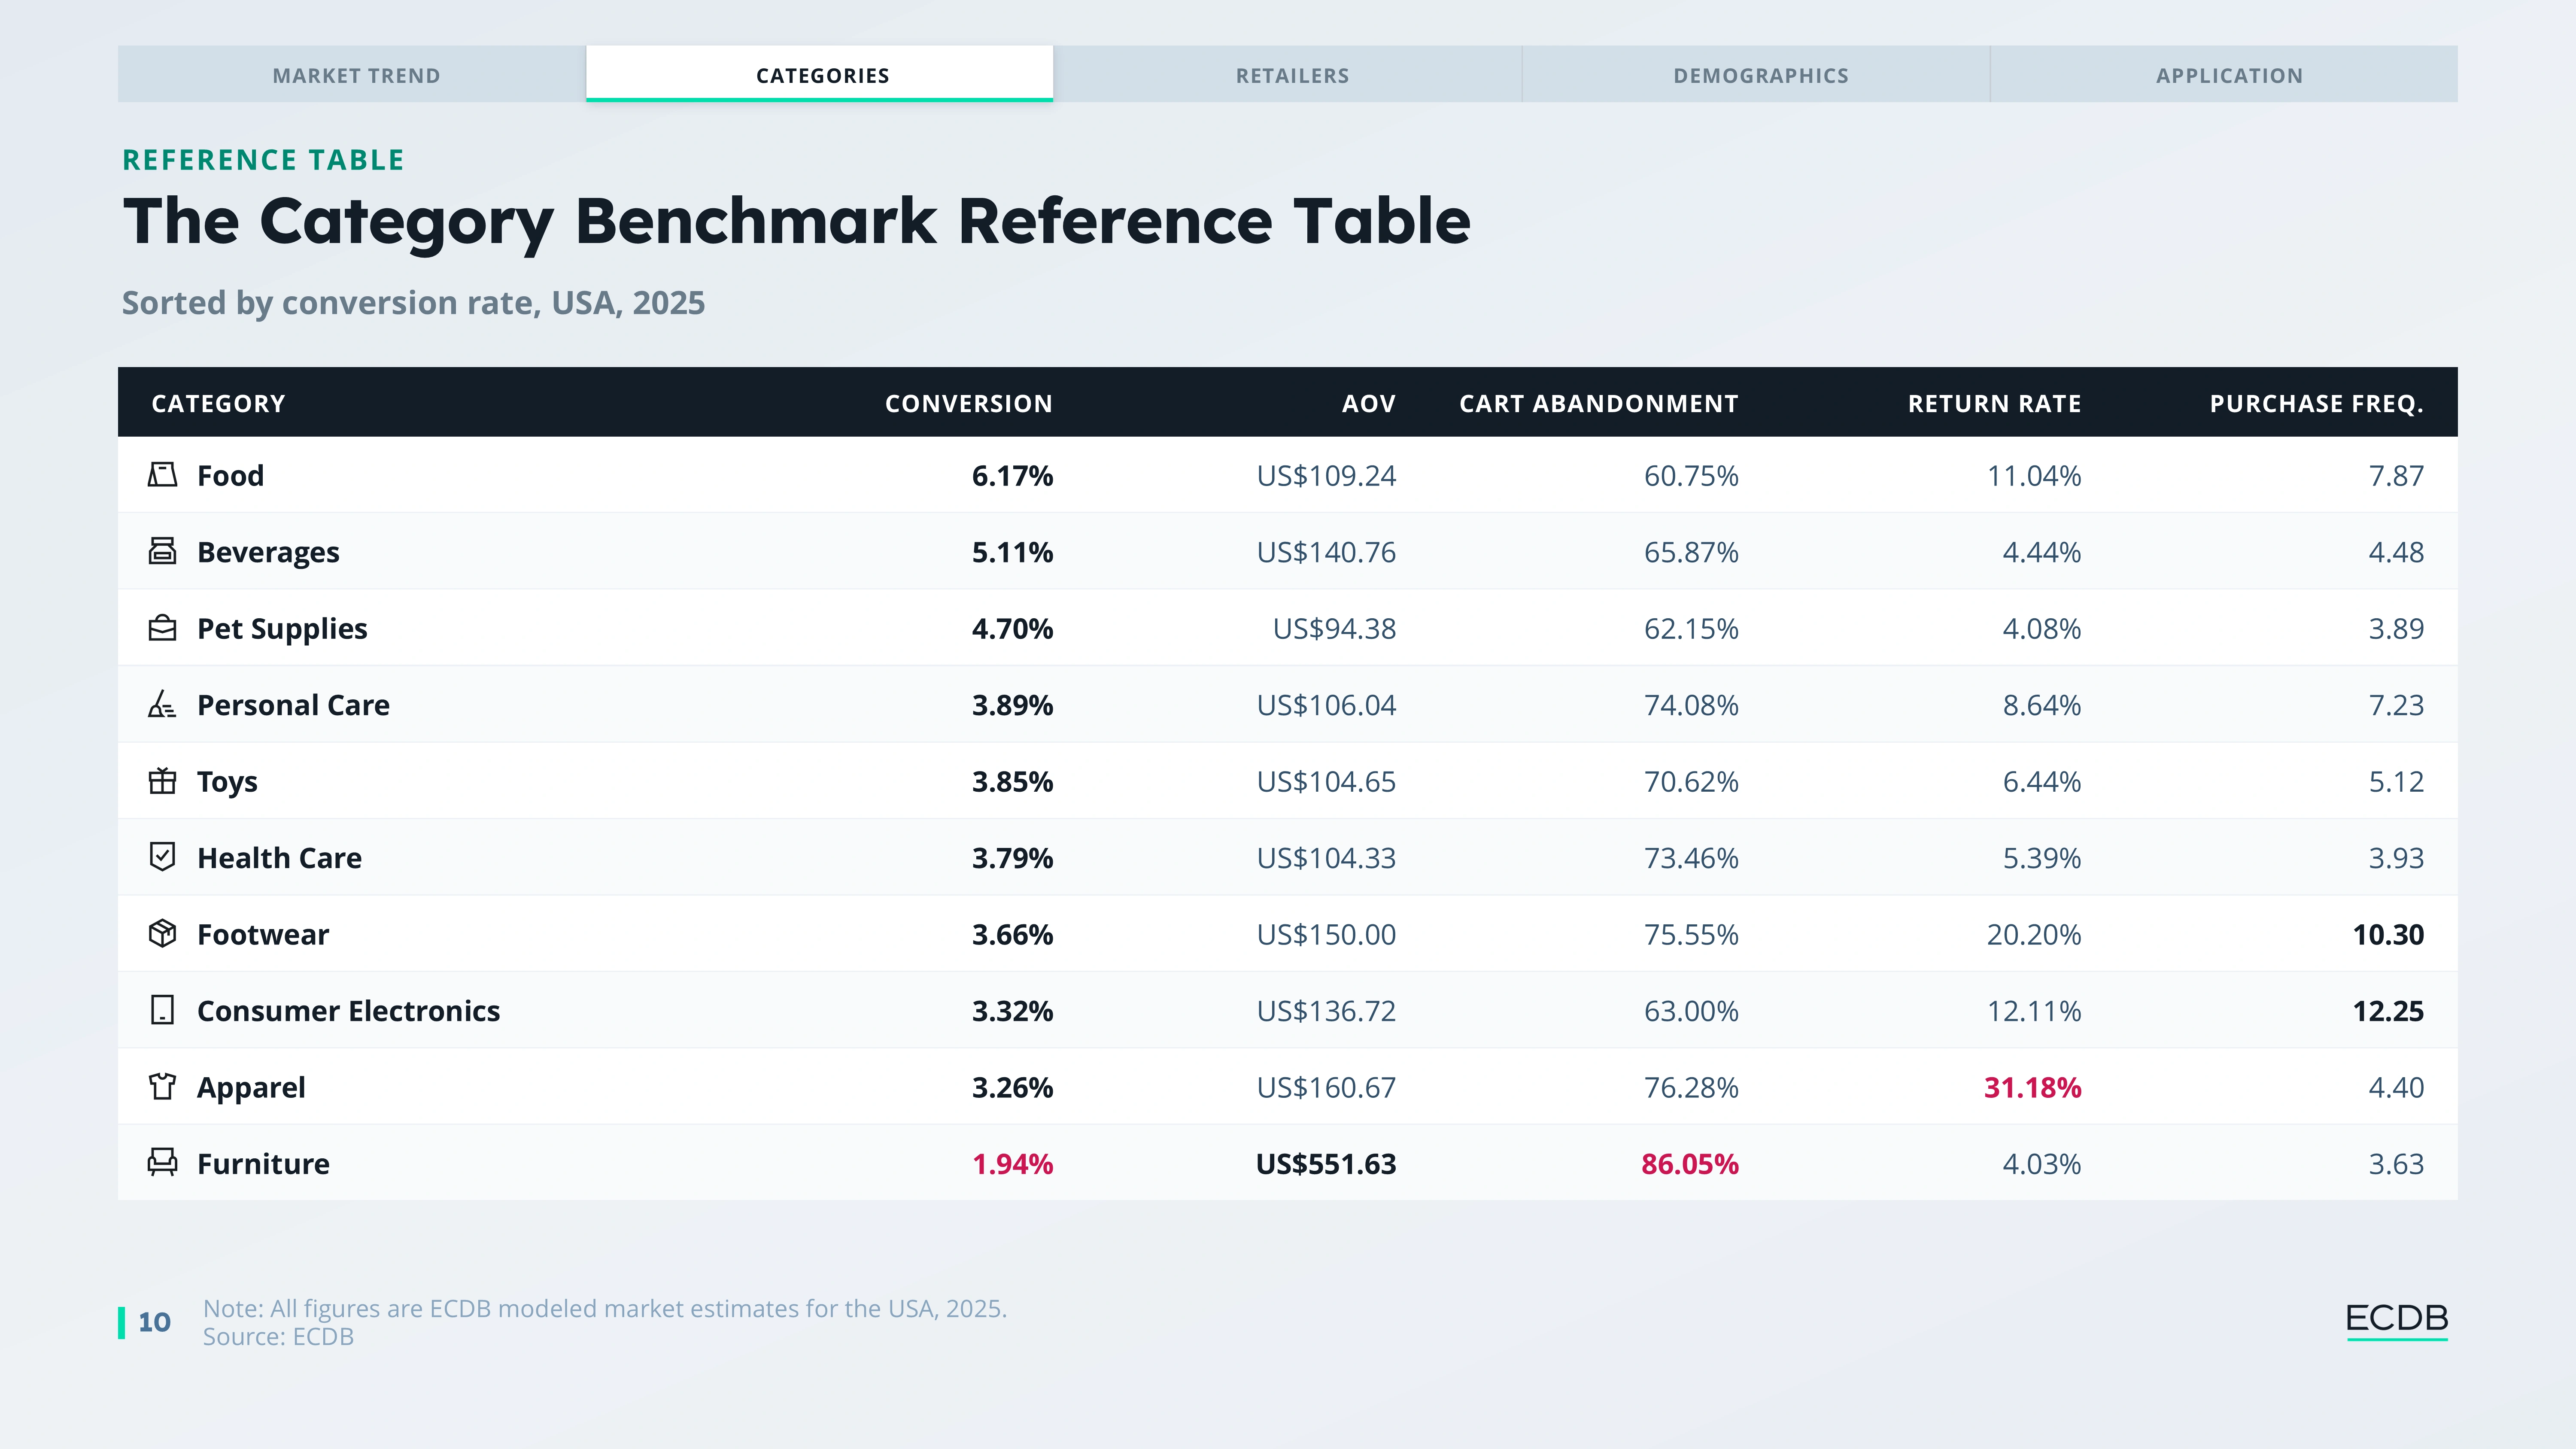Click Beverages conversion 5.11%
The width and height of the screenshot is (2576, 1449).
pyautogui.click(x=1012, y=552)
